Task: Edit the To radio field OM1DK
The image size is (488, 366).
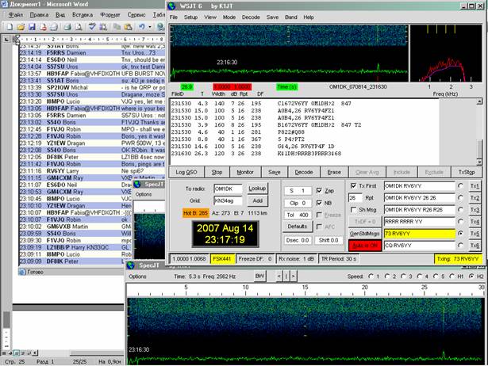Action: pos(228,189)
